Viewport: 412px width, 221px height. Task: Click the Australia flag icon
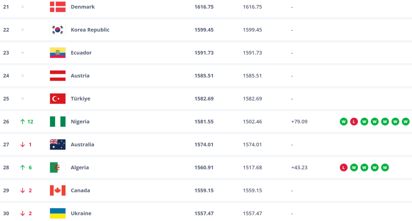[x=58, y=145]
